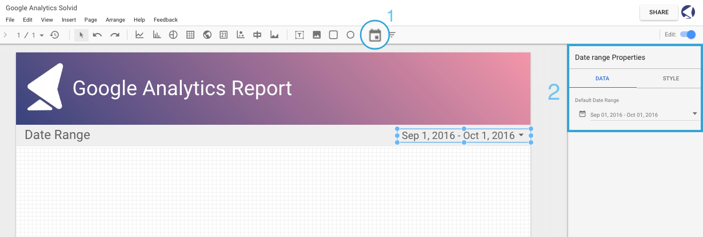Open the Feedback menu
703x237 pixels.
coord(166,20)
